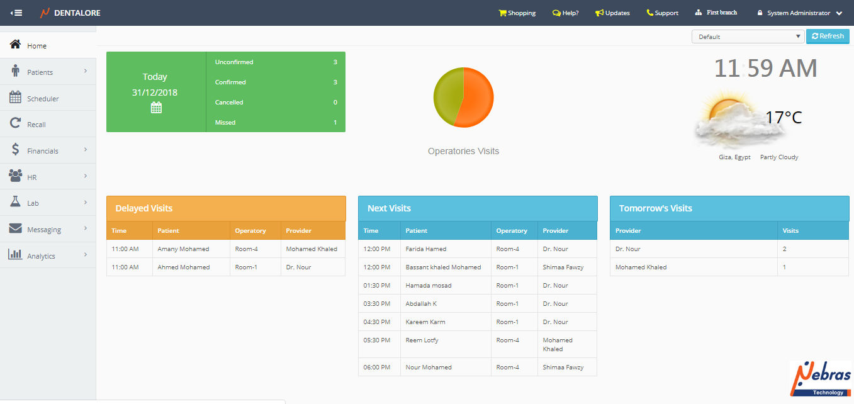Go to the Home menu item
The image size is (854, 404).
37,46
